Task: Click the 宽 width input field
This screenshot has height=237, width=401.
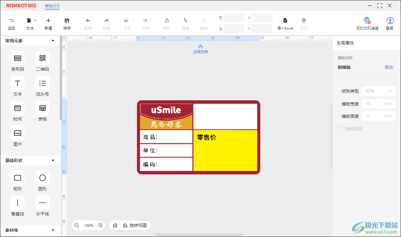Action: pos(234,18)
